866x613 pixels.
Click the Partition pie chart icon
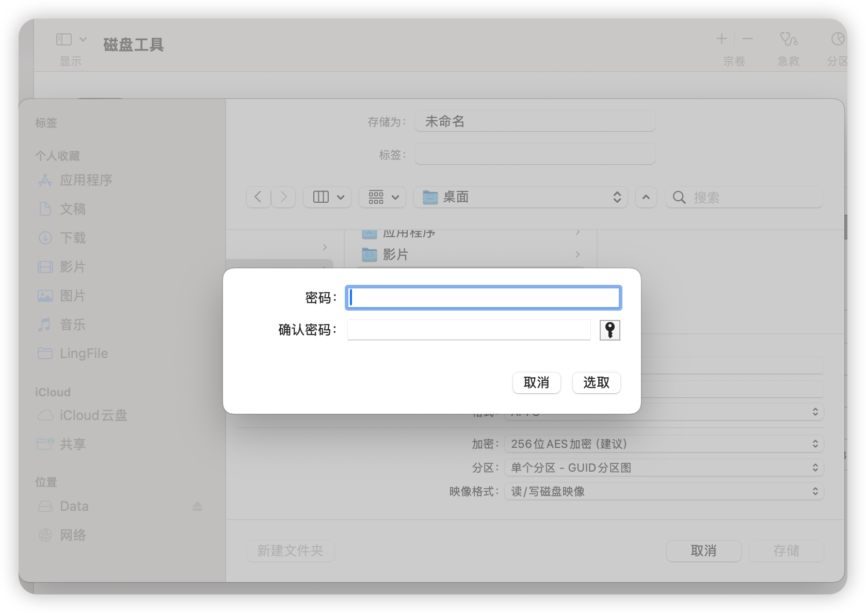[838, 39]
